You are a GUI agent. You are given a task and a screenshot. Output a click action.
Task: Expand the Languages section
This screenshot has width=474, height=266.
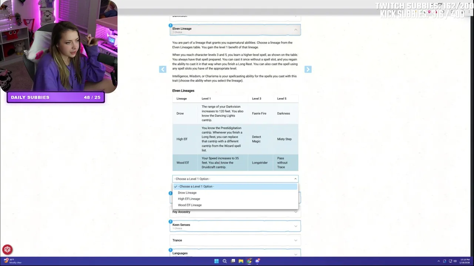tap(236, 253)
